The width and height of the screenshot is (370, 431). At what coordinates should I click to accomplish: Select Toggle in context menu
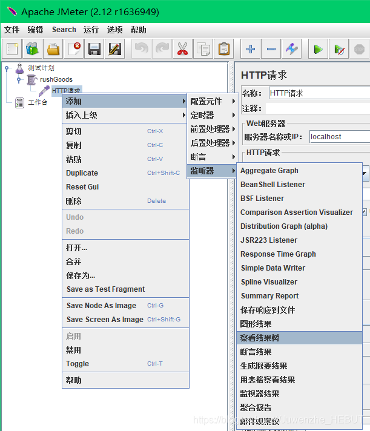(125, 364)
